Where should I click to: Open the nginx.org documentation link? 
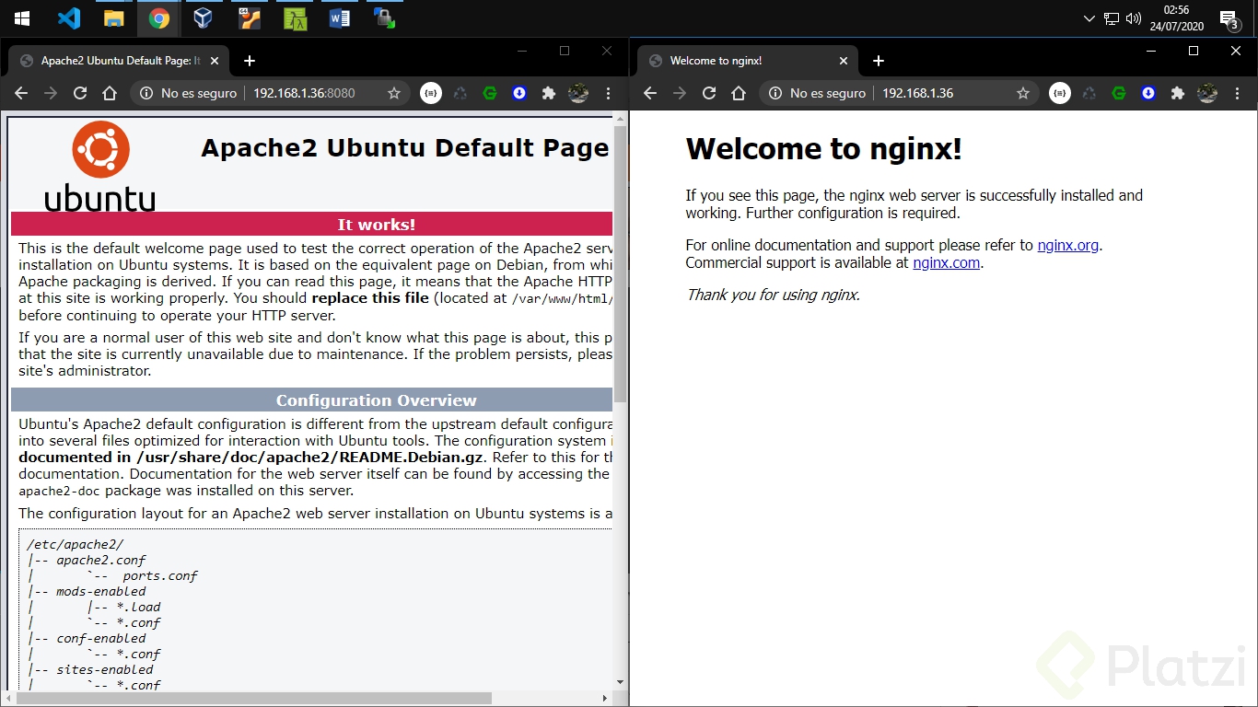pos(1067,245)
